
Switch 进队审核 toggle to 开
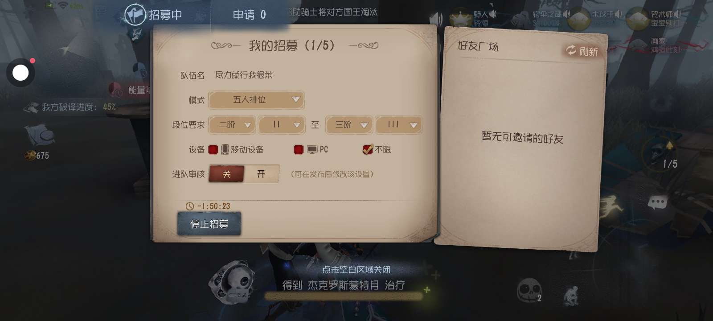(x=262, y=174)
